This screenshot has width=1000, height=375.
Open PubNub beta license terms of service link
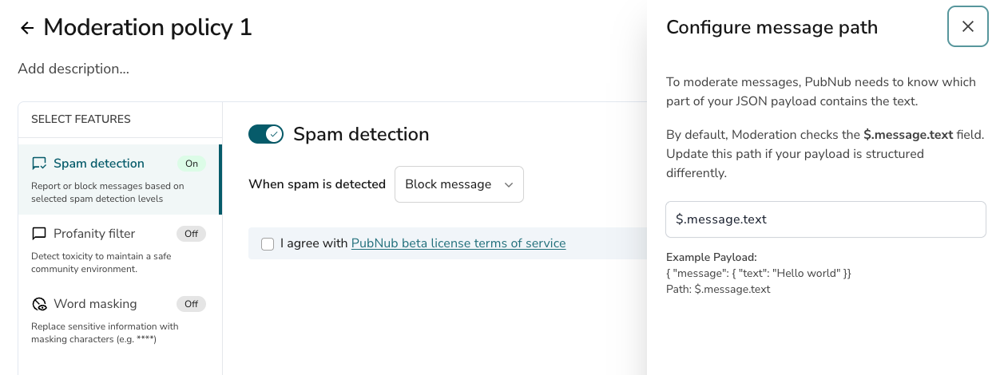point(458,243)
